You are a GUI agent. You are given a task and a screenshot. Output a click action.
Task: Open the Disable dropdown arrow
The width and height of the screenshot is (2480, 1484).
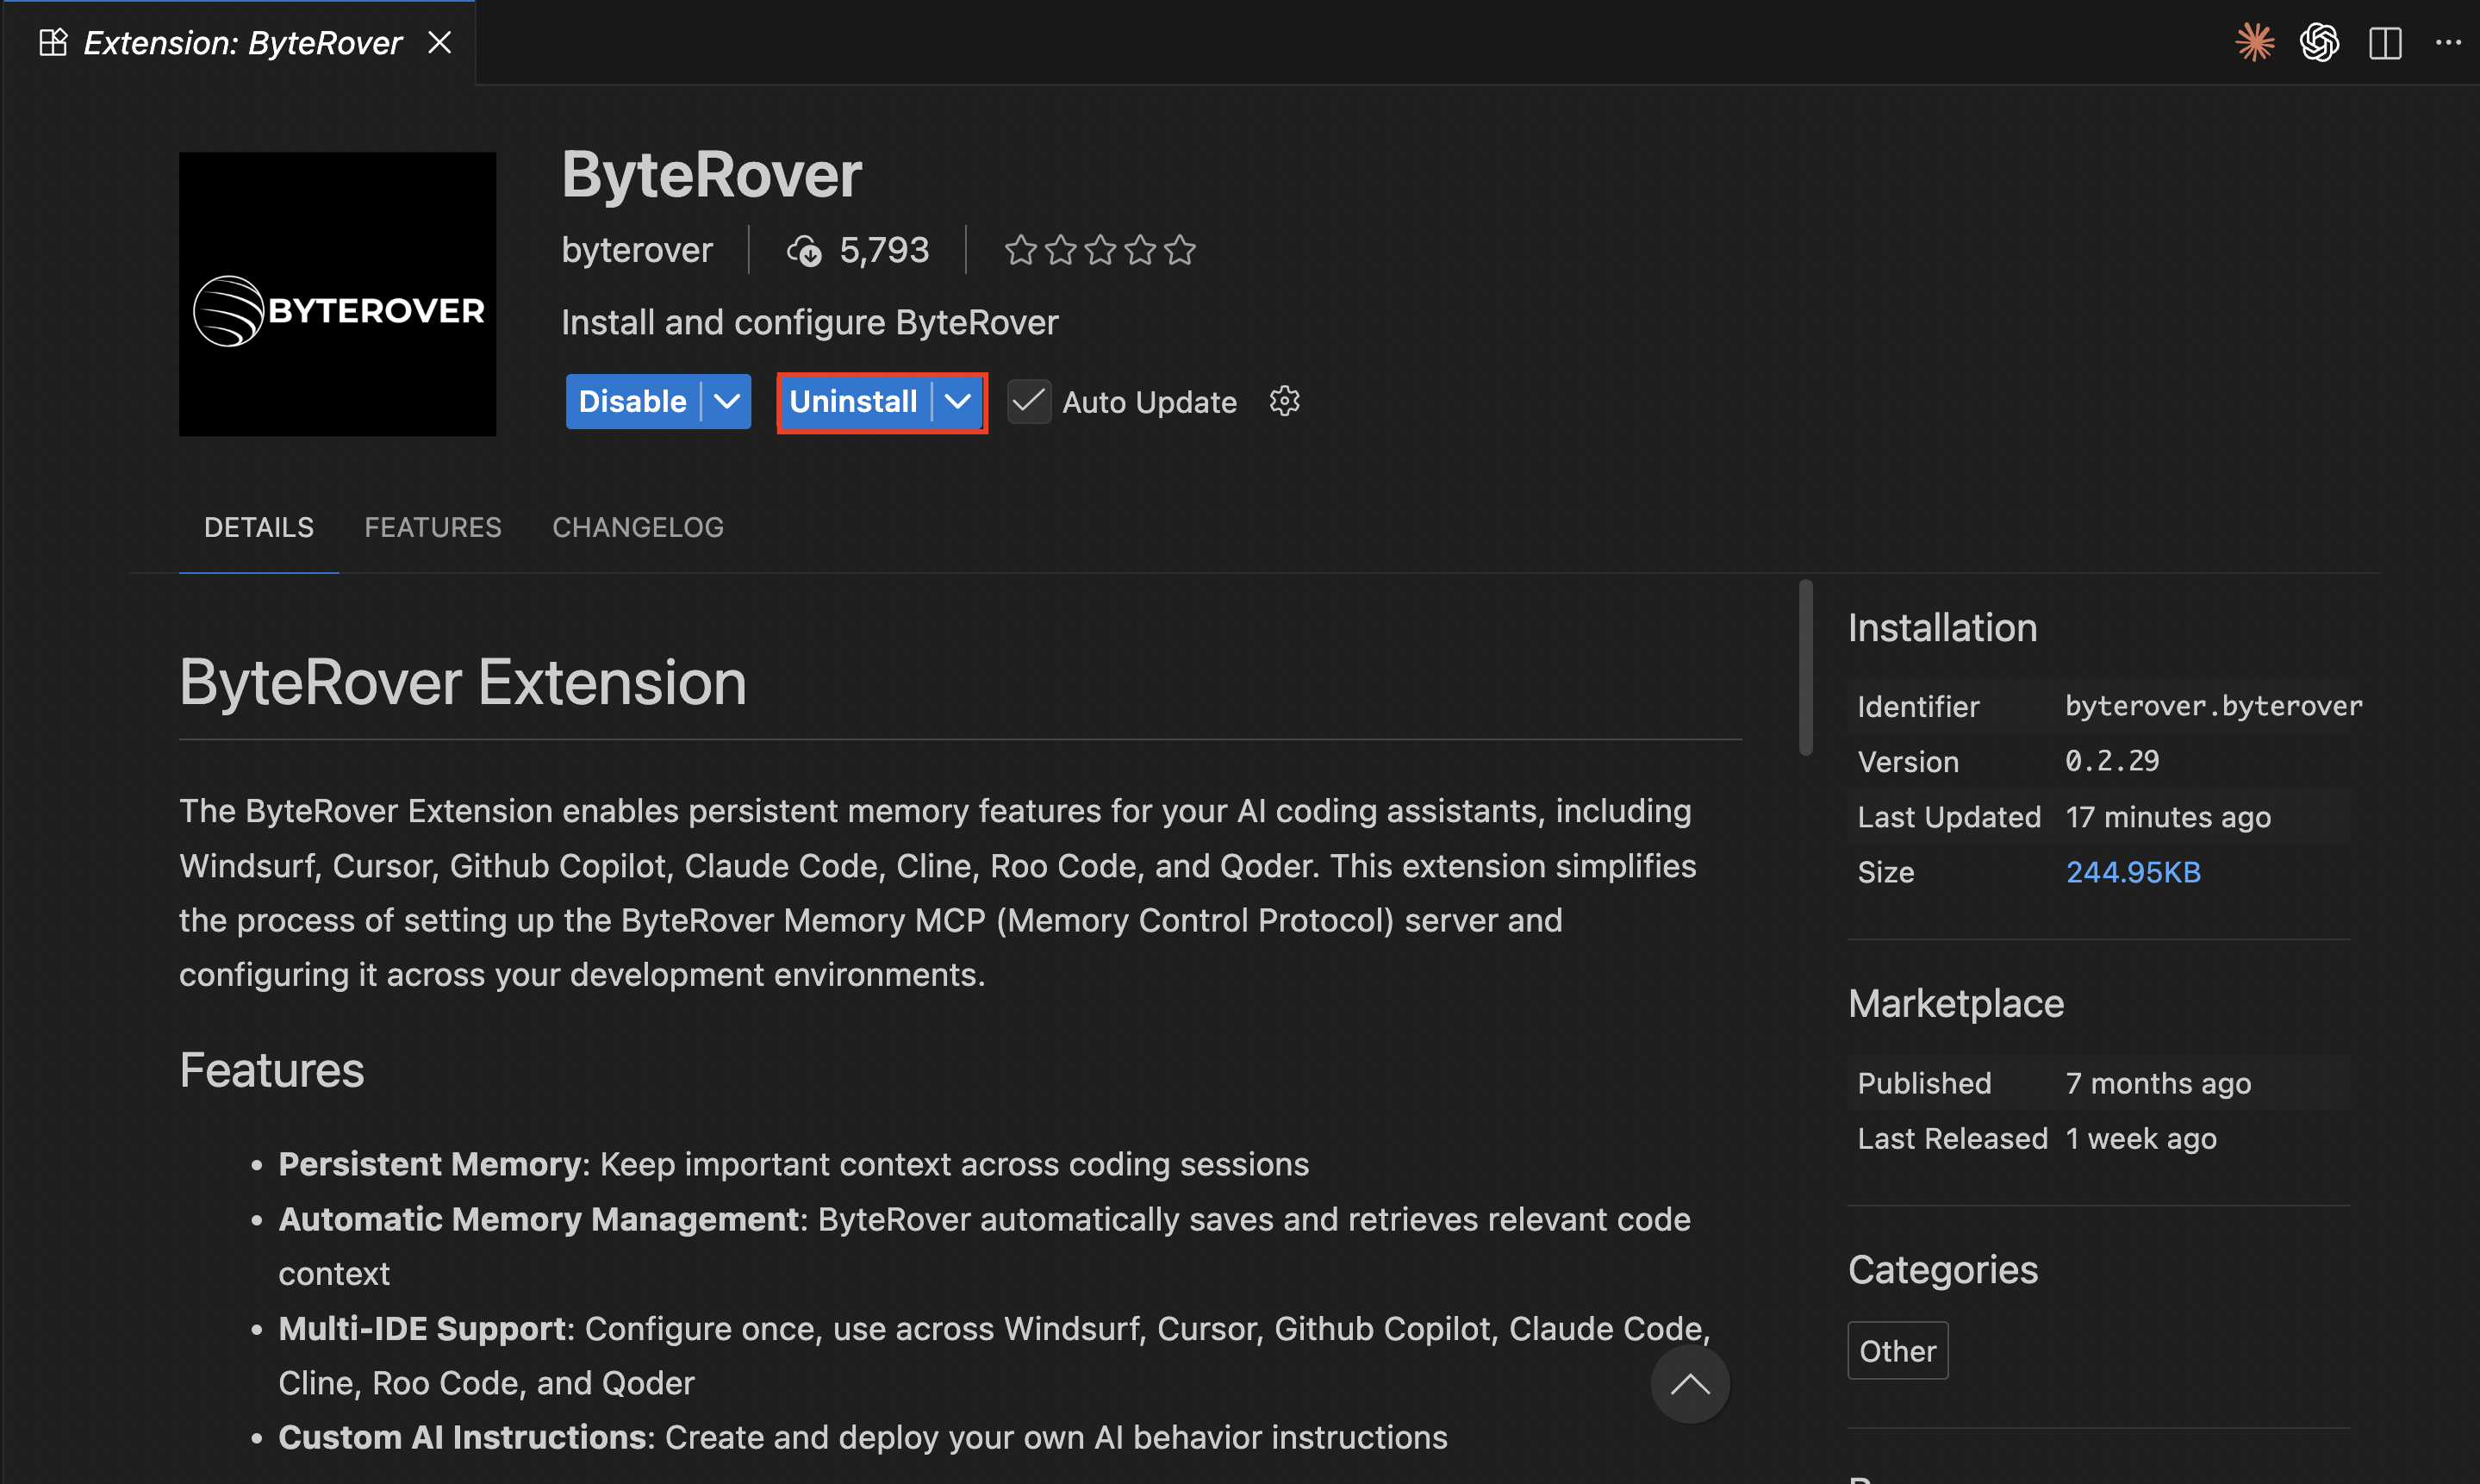pyautogui.click(x=726, y=401)
